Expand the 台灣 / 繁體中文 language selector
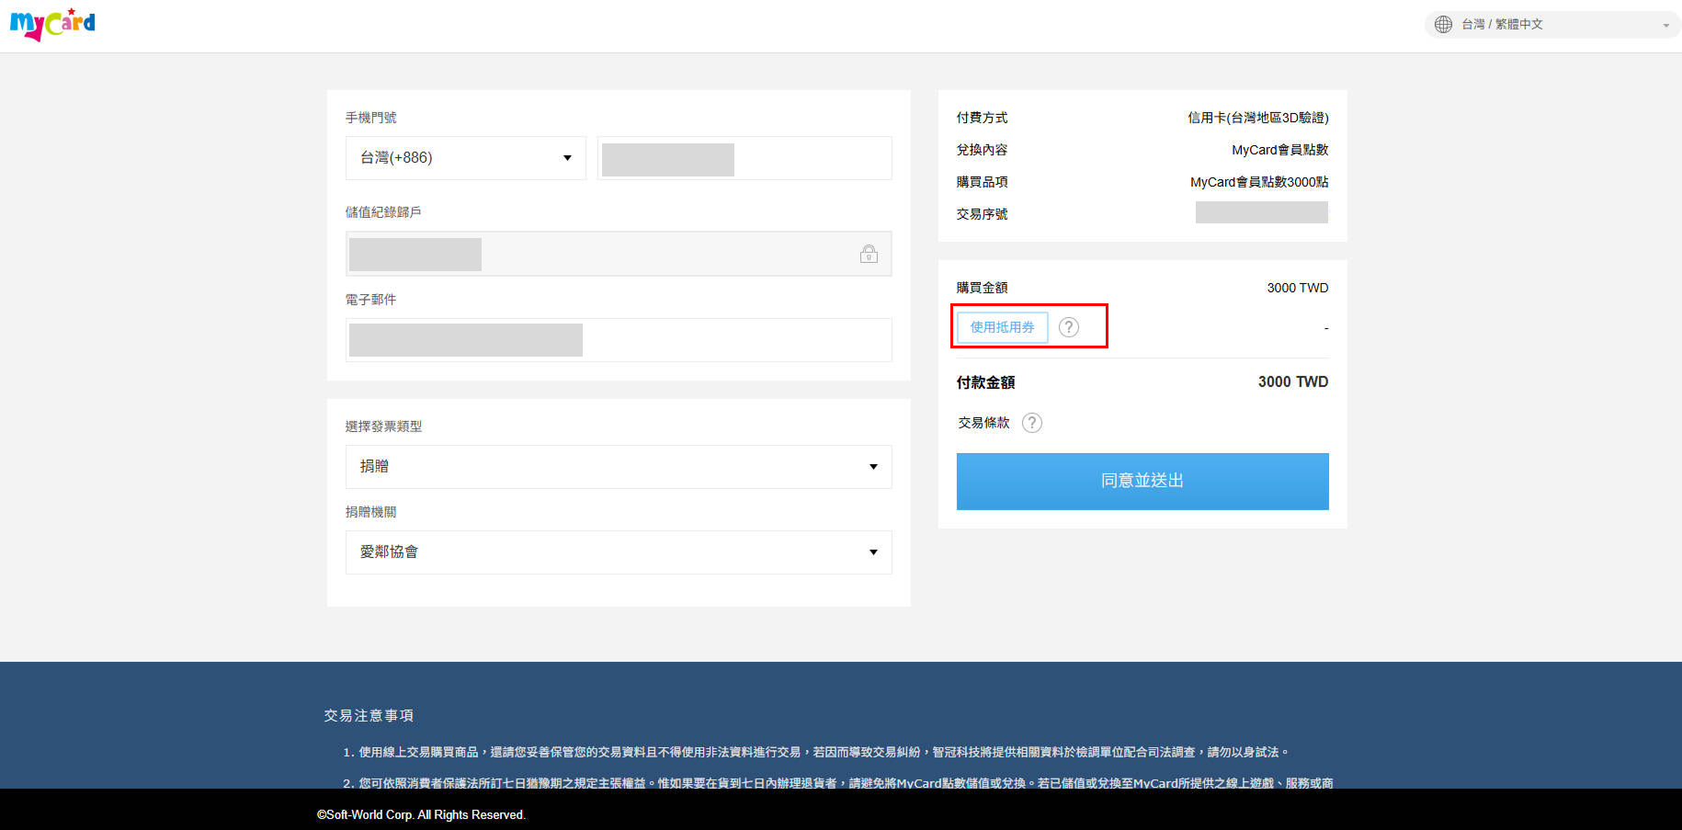The width and height of the screenshot is (1682, 830). [x=1551, y=25]
